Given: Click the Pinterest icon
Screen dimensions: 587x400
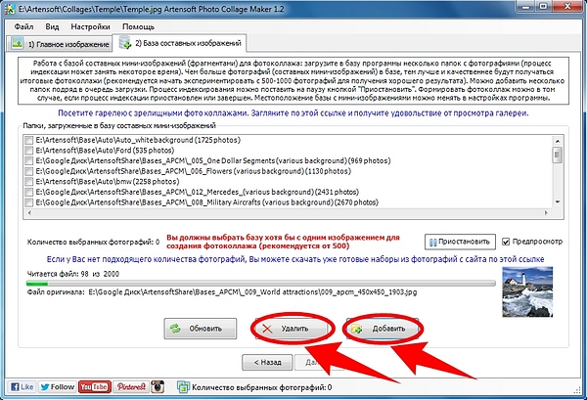Looking at the screenshot, I should point(131,386).
